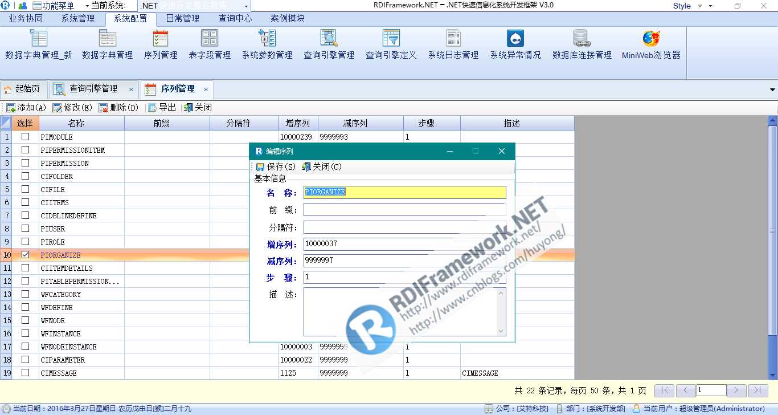This screenshot has height=415, width=778.
Task: Click 导出 toolbar button
Action: [162, 107]
